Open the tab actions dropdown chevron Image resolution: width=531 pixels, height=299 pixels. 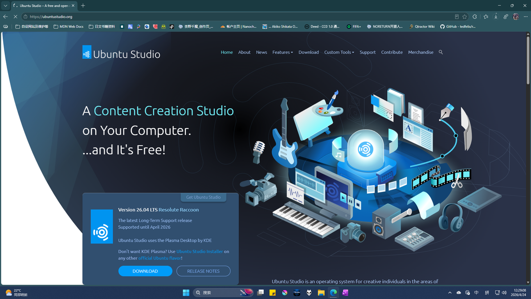(x=5, y=6)
